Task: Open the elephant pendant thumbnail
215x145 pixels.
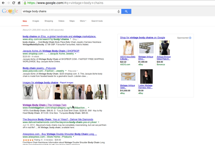Action: [101, 92]
